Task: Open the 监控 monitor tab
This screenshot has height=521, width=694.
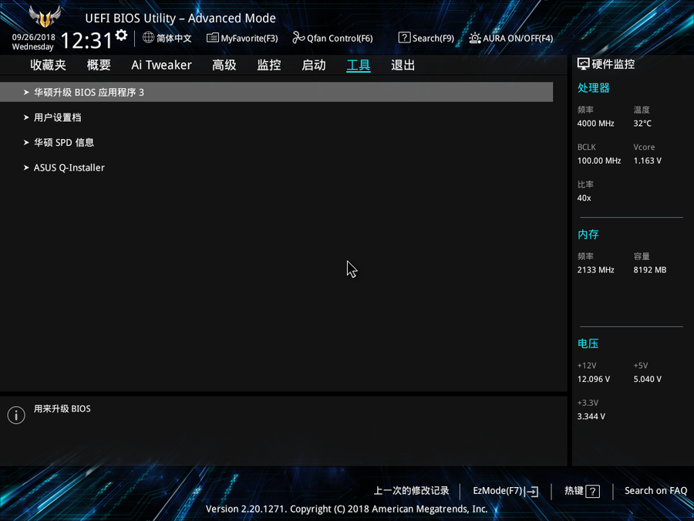Action: [269, 66]
